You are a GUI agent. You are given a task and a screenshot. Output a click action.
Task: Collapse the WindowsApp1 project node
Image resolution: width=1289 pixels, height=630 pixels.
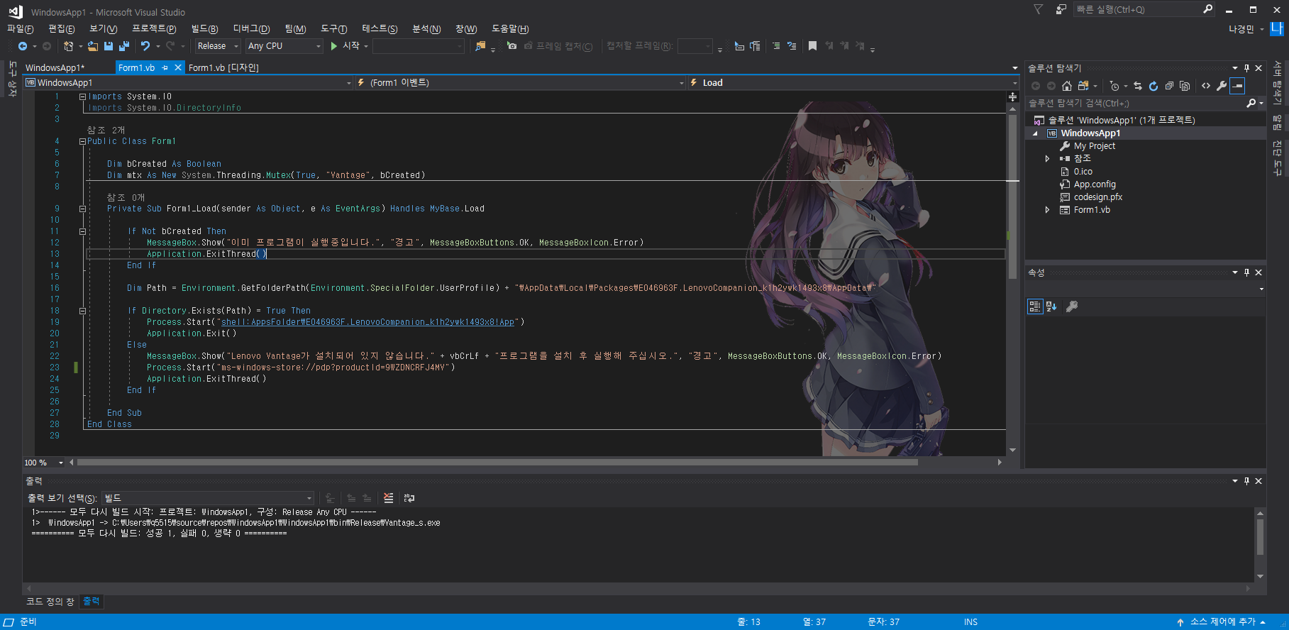tap(1035, 133)
